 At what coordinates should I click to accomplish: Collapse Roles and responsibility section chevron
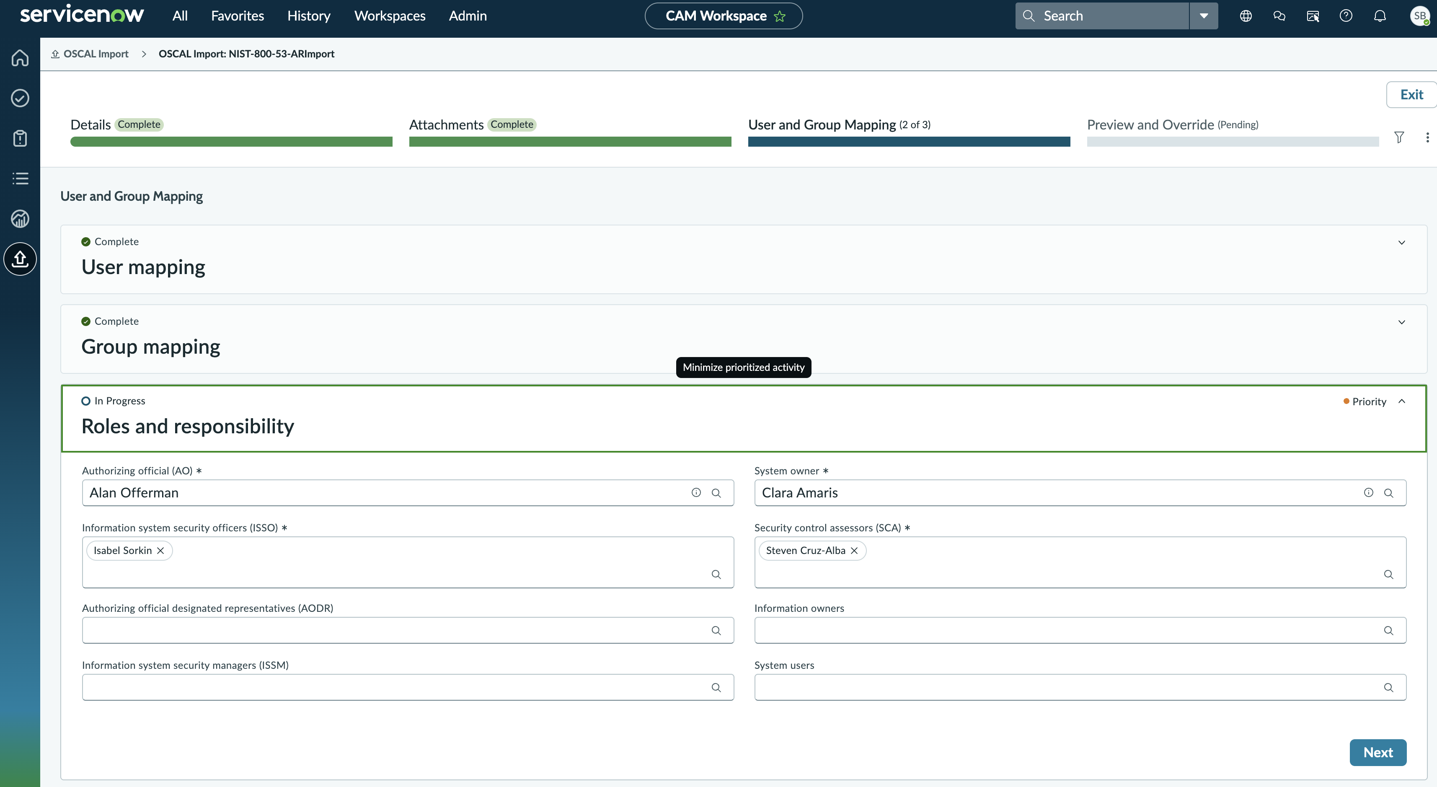click(1401, 401)
